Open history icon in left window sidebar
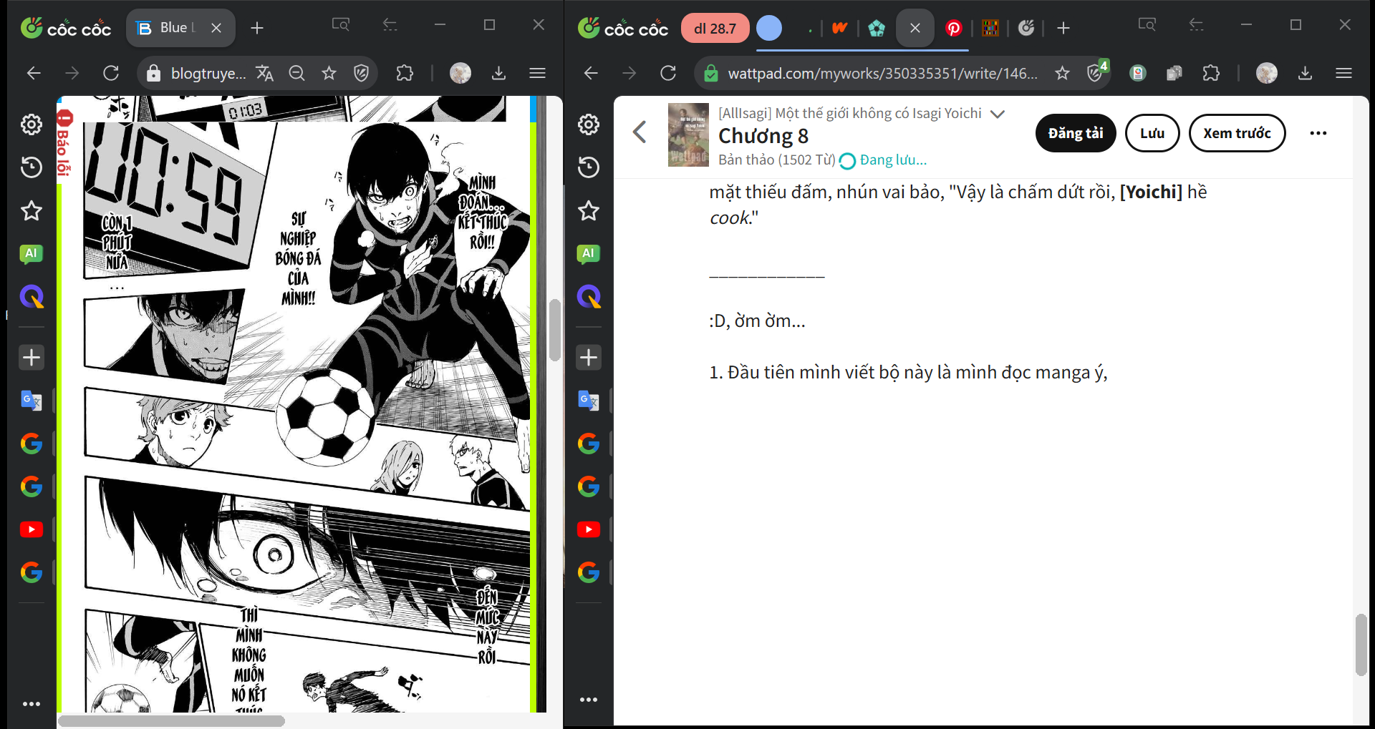This screenshot has width=1375, height=729. click(x=32, y=167)
